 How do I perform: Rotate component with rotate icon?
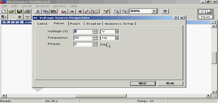click(64, 11)
